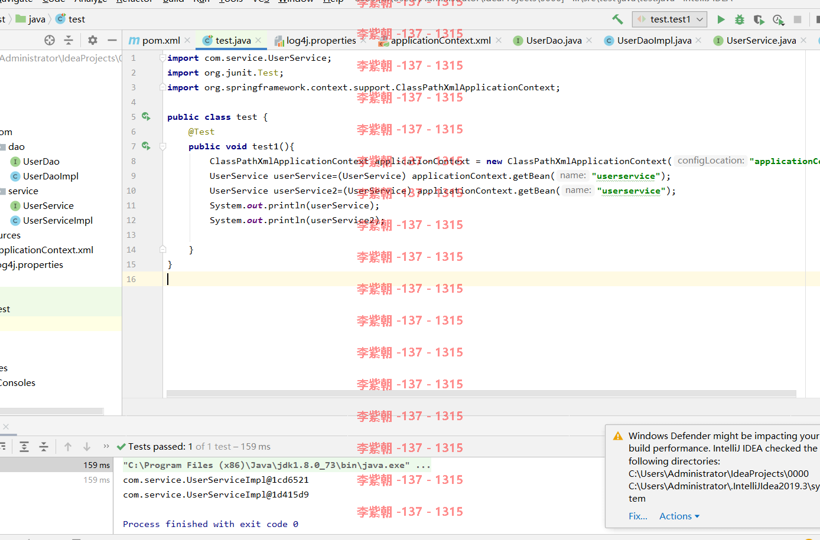
Task: Close the pom.xml tab
Action: click(187, 40)
